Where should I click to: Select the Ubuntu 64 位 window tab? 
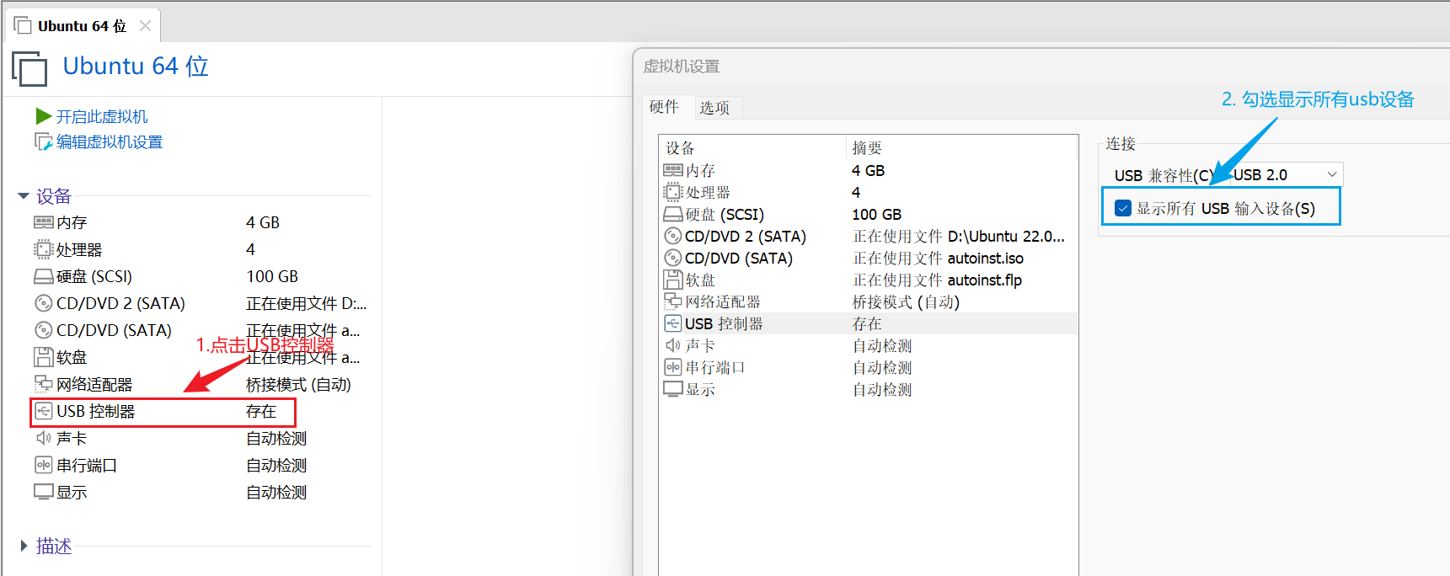[x=82, y=26]
